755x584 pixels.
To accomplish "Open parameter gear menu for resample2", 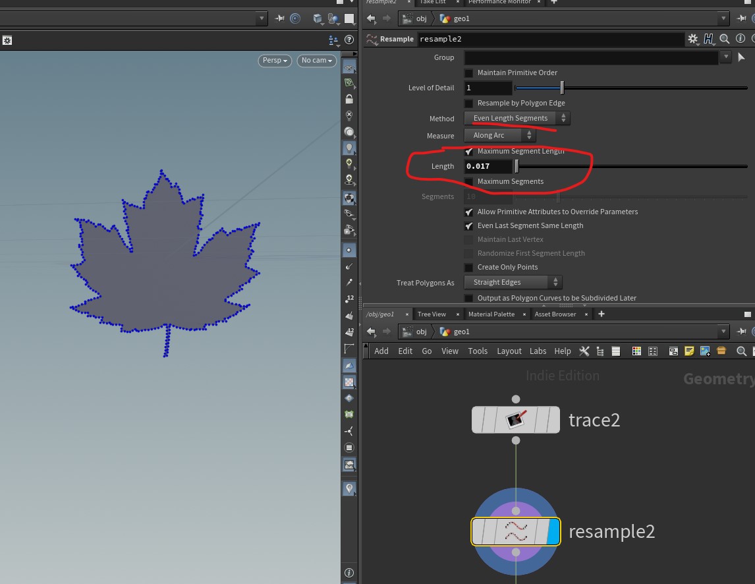I will (692, 40).
